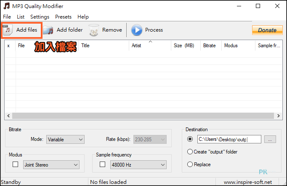Viewport: 287px width, 186px height.
Task: Browse destination with the ... button
Action: (270, 140)
